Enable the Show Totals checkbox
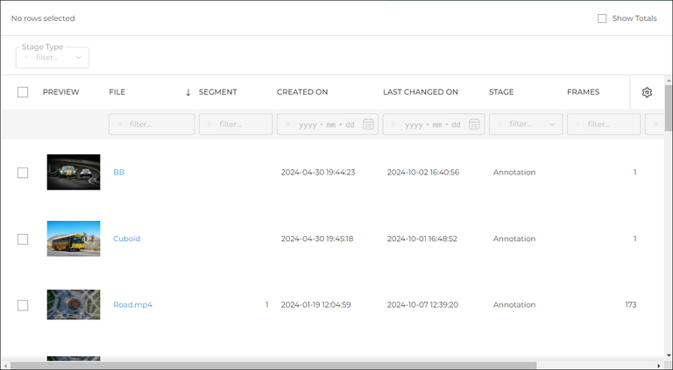The width and height of the screenshot is (673, 370). pyautogui.click(x=602, y=18)
